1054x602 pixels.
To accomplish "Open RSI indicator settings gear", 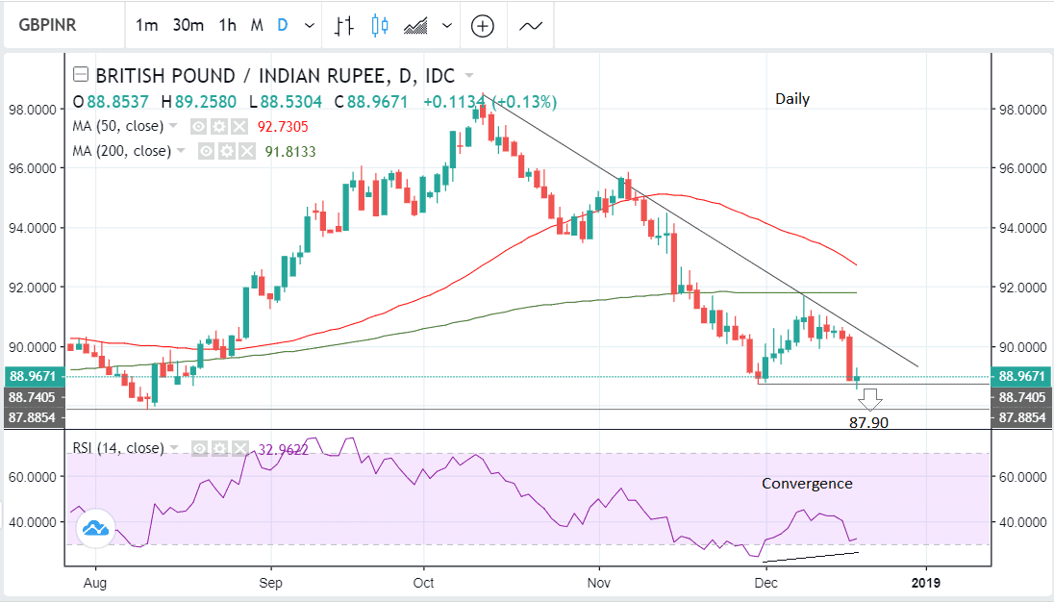I will click(x=220, y=448).
